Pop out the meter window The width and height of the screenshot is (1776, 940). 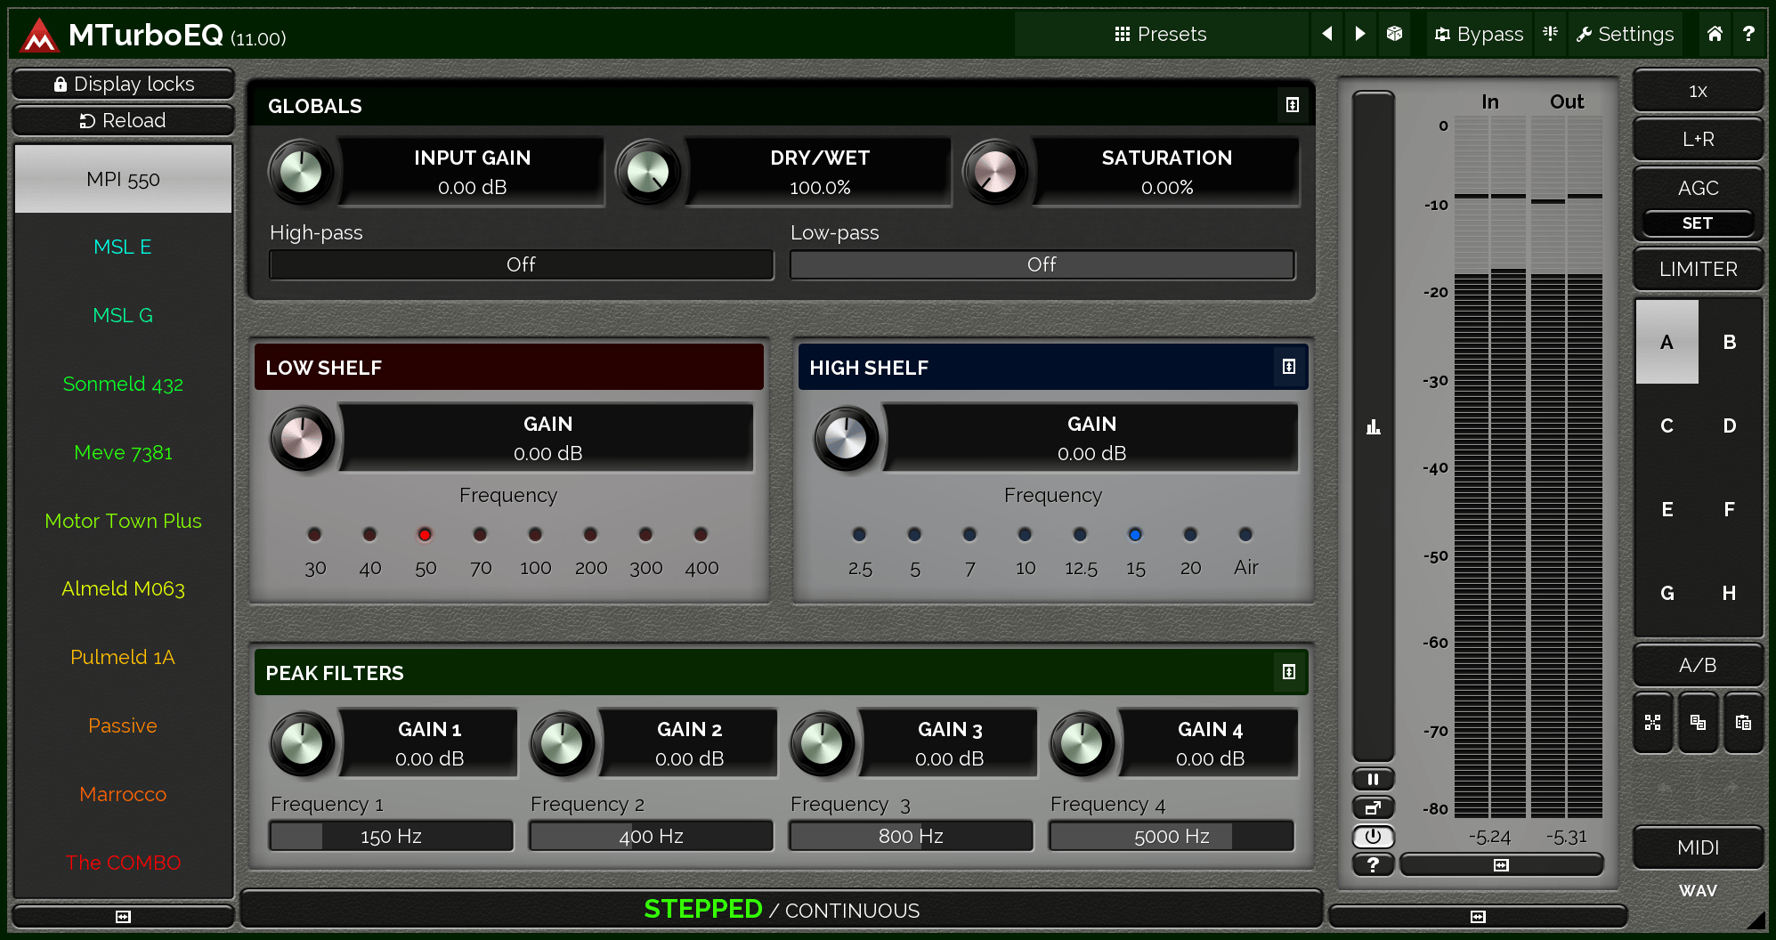[1373, 808]
